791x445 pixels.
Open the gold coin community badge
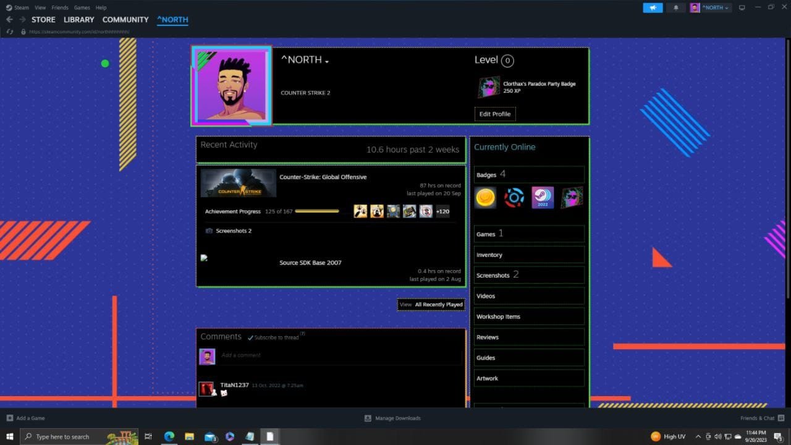pyautogui.click(x=485, y=198)
